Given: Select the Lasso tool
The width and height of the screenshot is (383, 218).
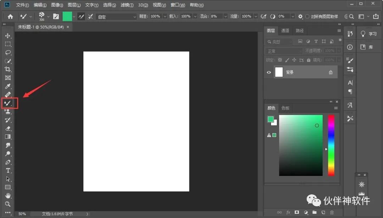Looking at the screenshot, I should (x=8, y=53).
